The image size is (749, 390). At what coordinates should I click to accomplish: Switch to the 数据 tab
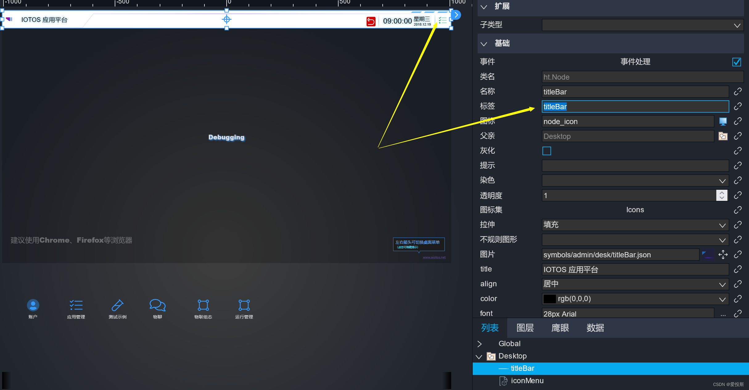(595, 328)
